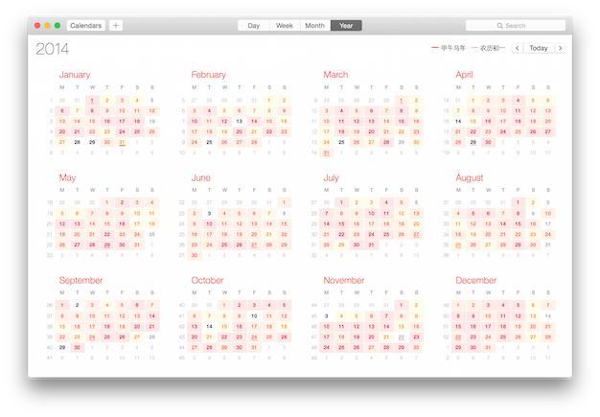The width and height of the screenshot is (600, 417).
Task: Click the October month title
Action: coord(207,280)
